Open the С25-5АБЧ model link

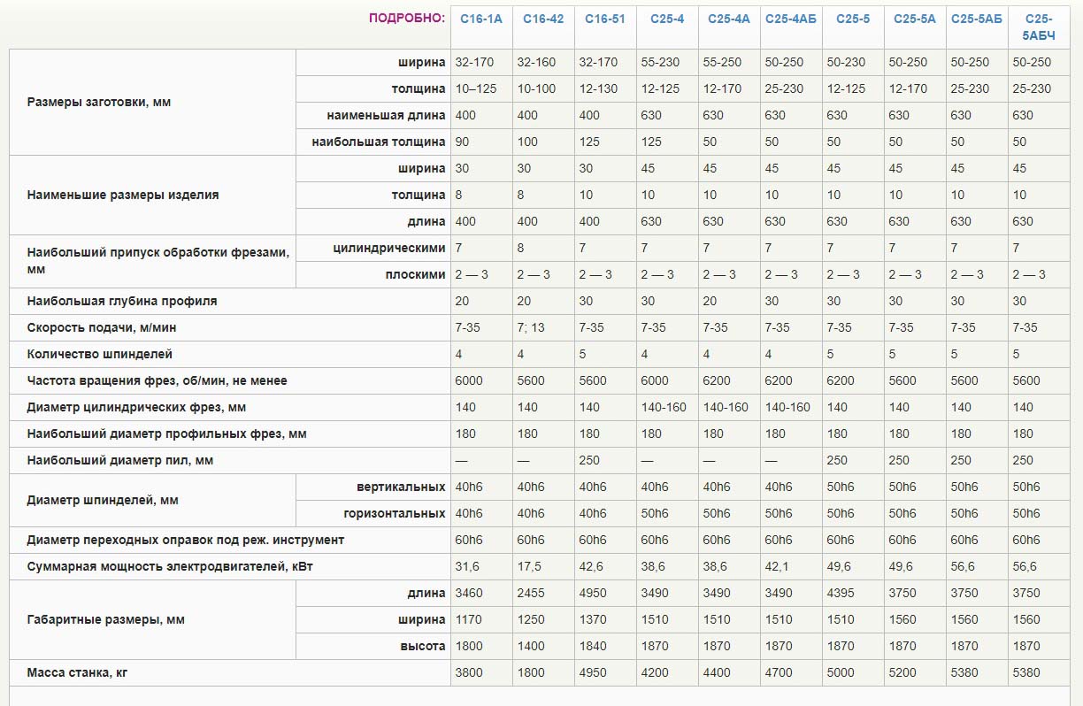1038,27
